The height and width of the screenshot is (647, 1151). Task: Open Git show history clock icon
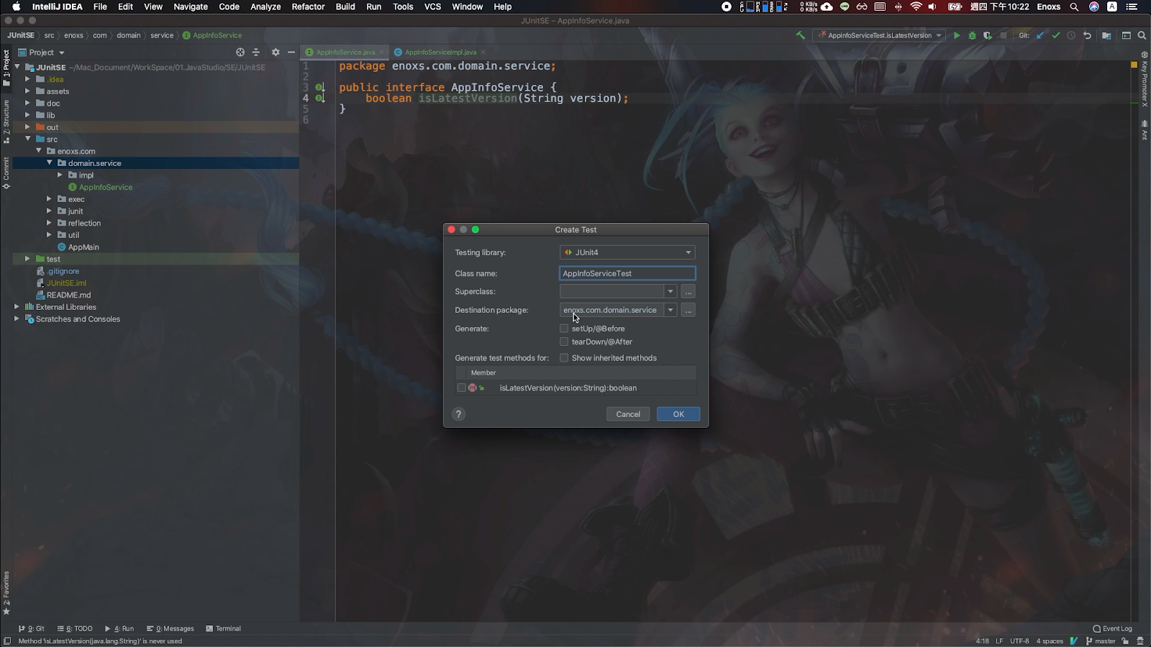[1071, 35]
